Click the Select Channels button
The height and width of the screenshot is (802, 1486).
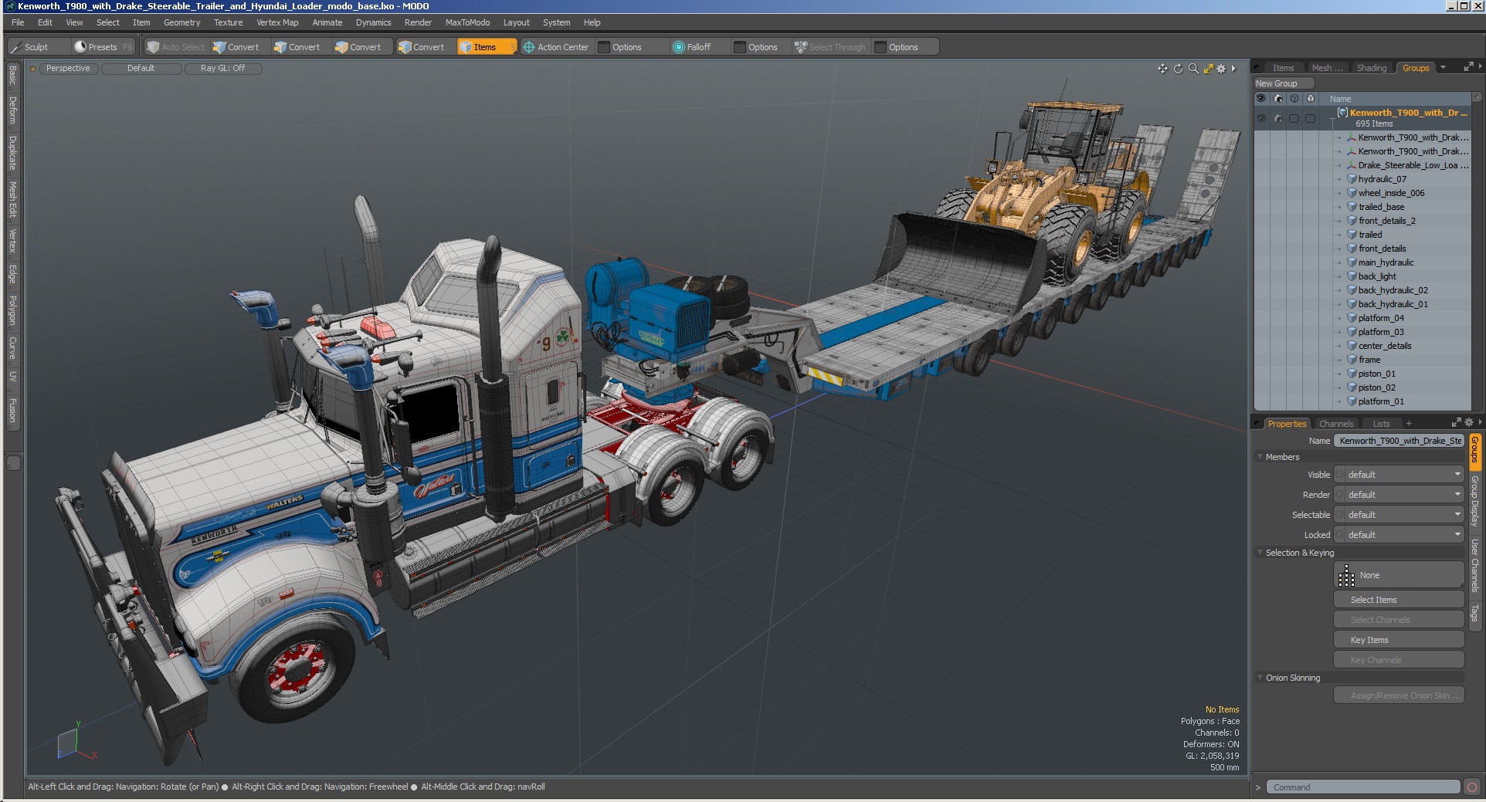coord(1399,620)
